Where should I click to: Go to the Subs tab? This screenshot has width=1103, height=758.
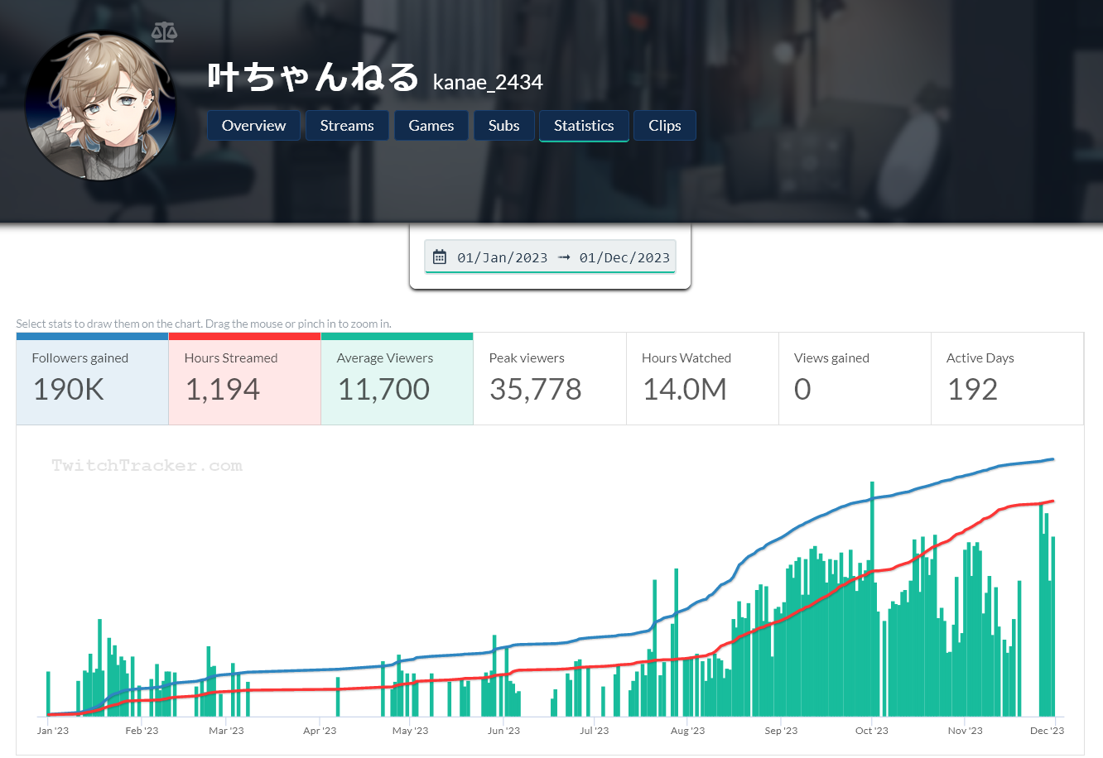[x=503, y=126]
